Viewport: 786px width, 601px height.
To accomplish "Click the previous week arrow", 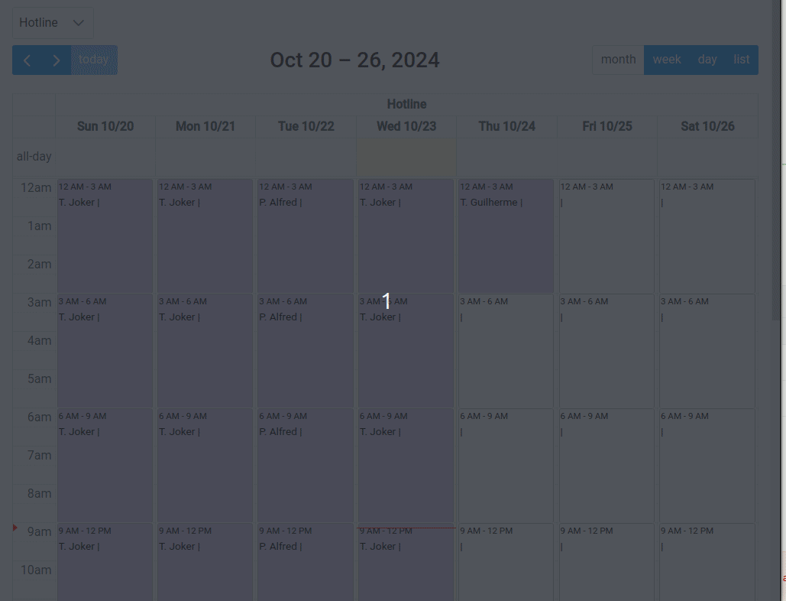I will click(27, 59).
